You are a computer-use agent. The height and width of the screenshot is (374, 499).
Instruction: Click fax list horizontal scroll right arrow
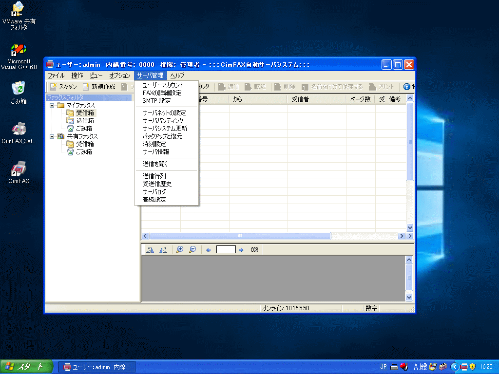[402, 236]
